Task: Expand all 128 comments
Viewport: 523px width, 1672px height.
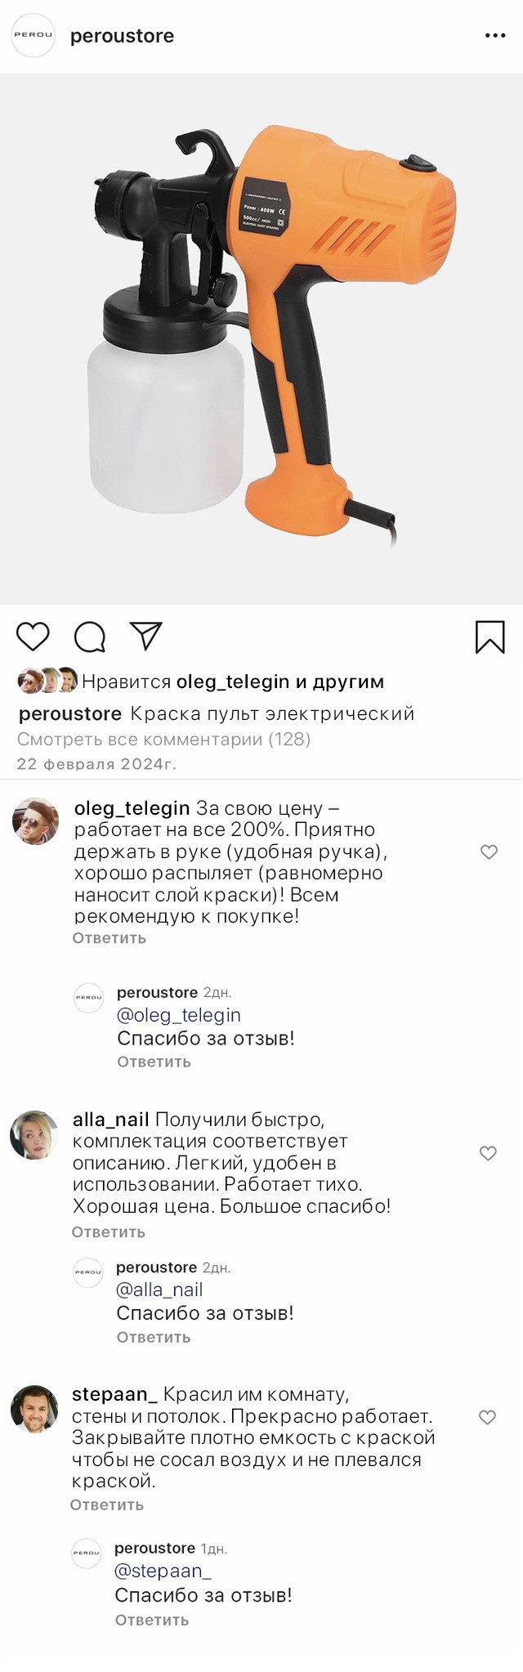Action: coord(163,740)
